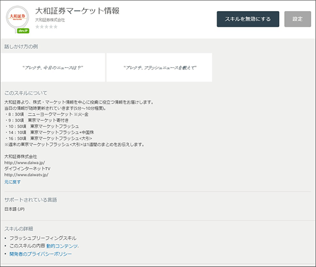Select example phrase フラッシュニュースを教えて card
The image size is (316, 267).
(159, 68)
